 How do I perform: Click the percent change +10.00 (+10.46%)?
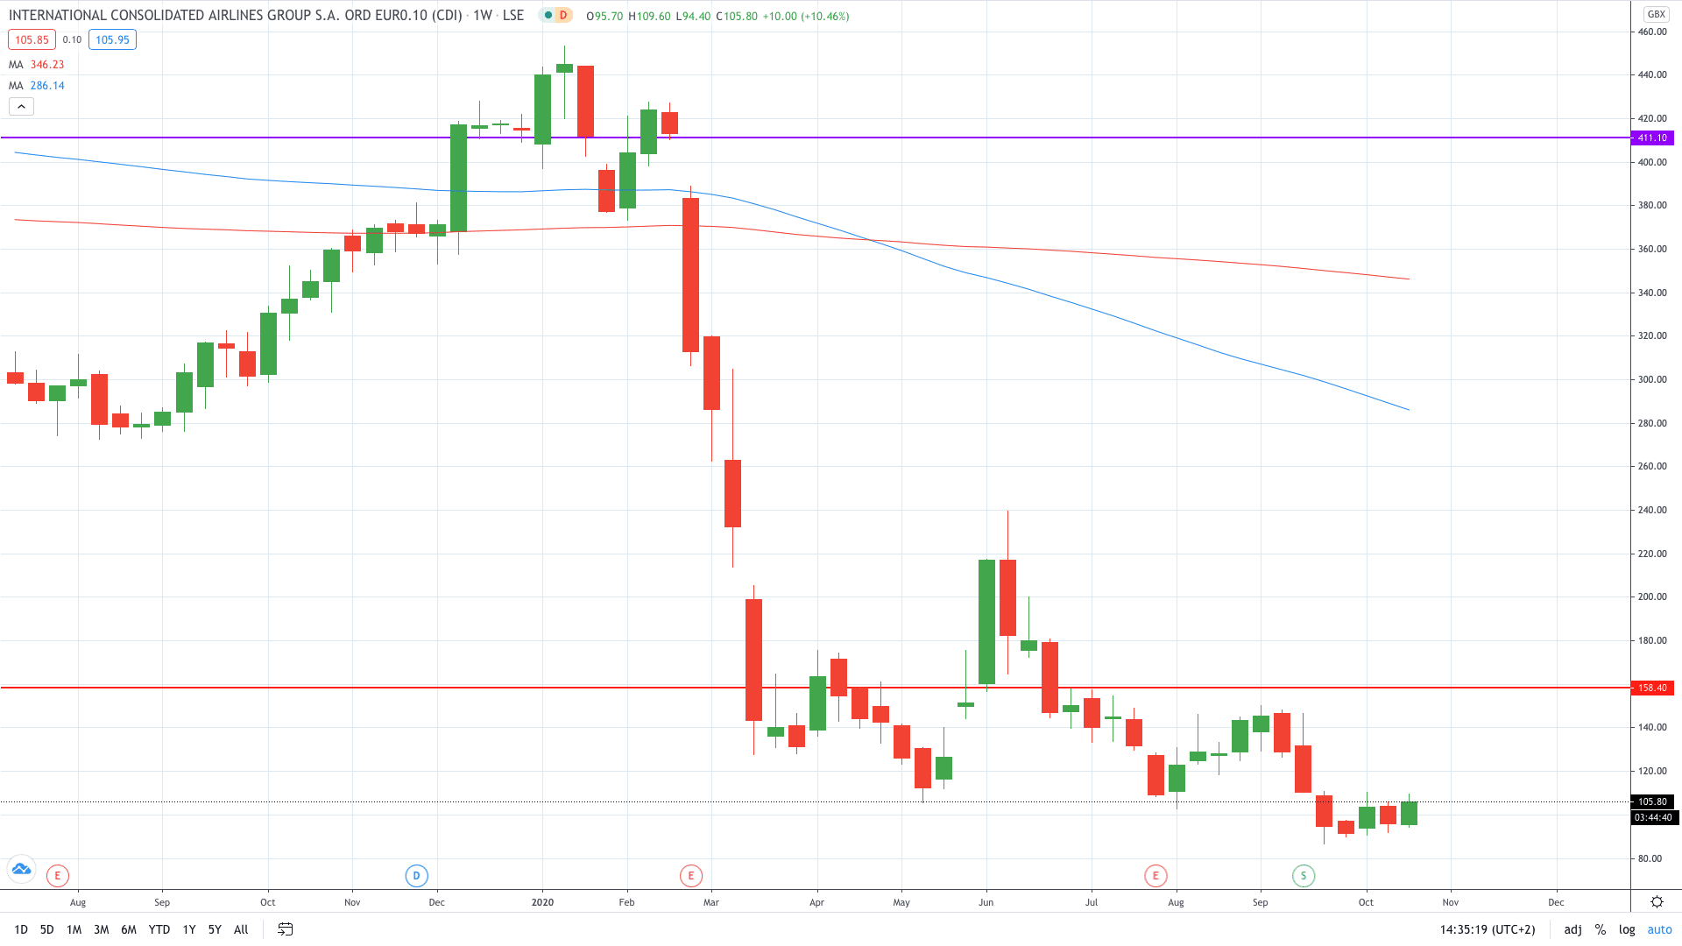coord(805,16)
